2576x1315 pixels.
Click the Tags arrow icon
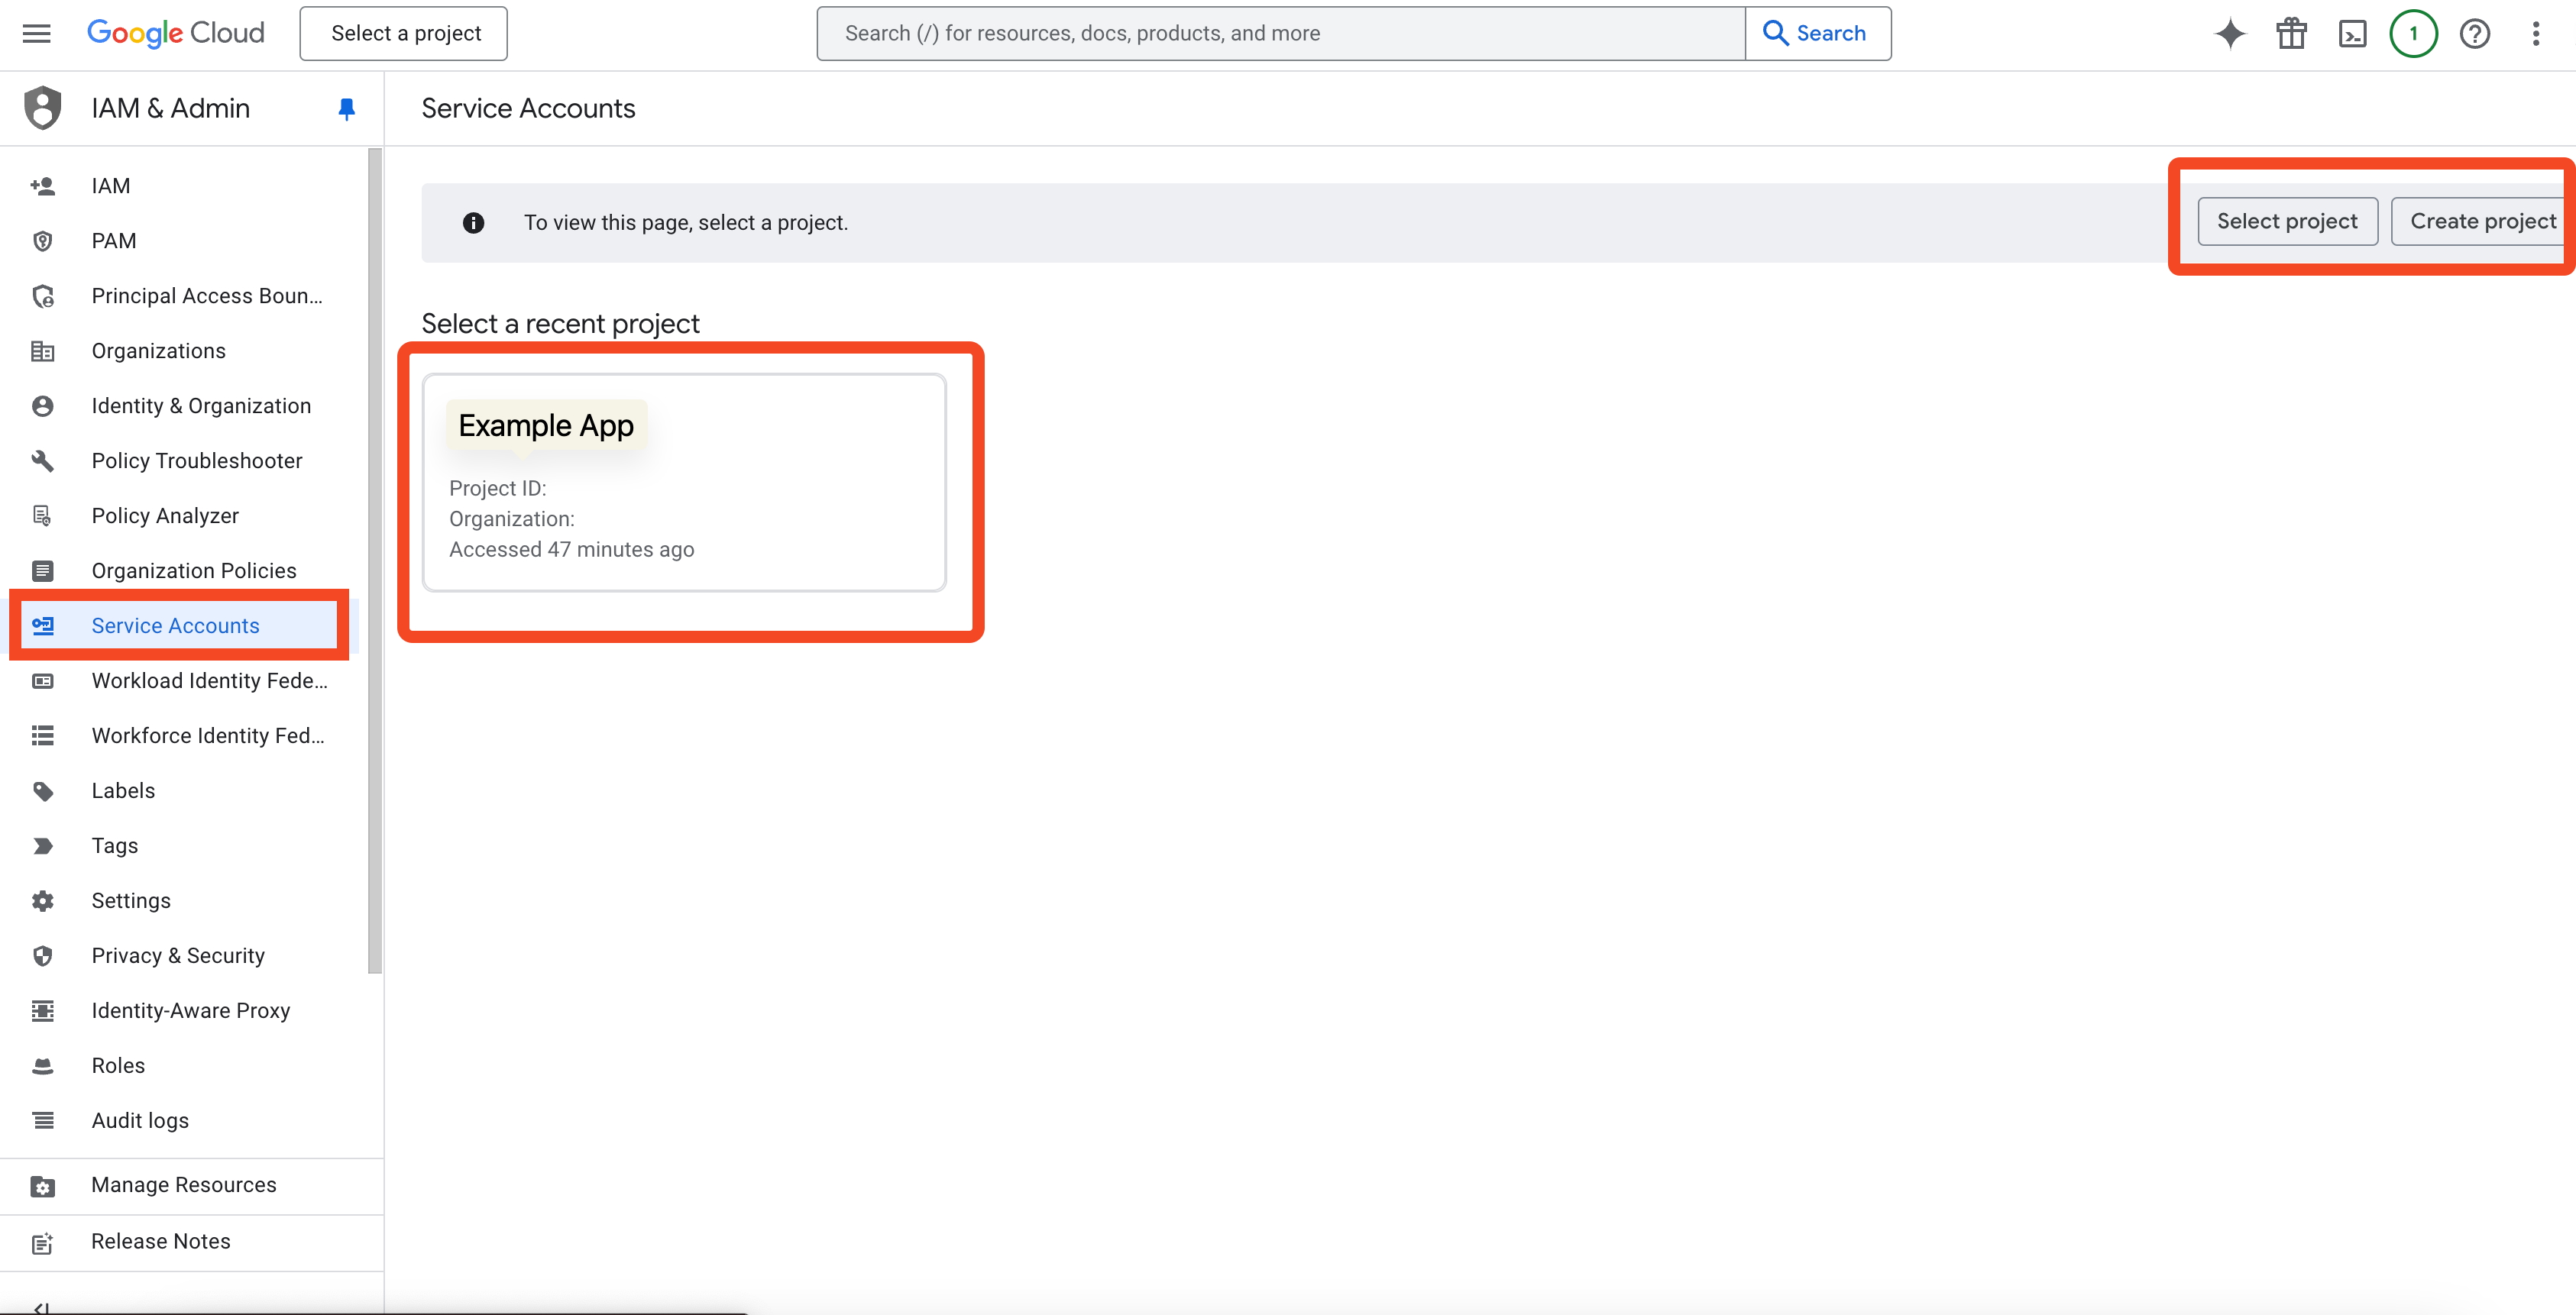[x=42, y=845]
